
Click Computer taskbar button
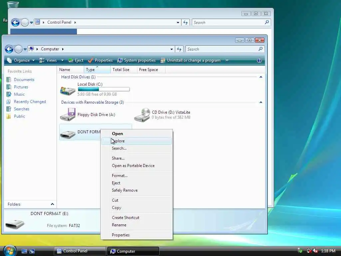pos(133,251)
